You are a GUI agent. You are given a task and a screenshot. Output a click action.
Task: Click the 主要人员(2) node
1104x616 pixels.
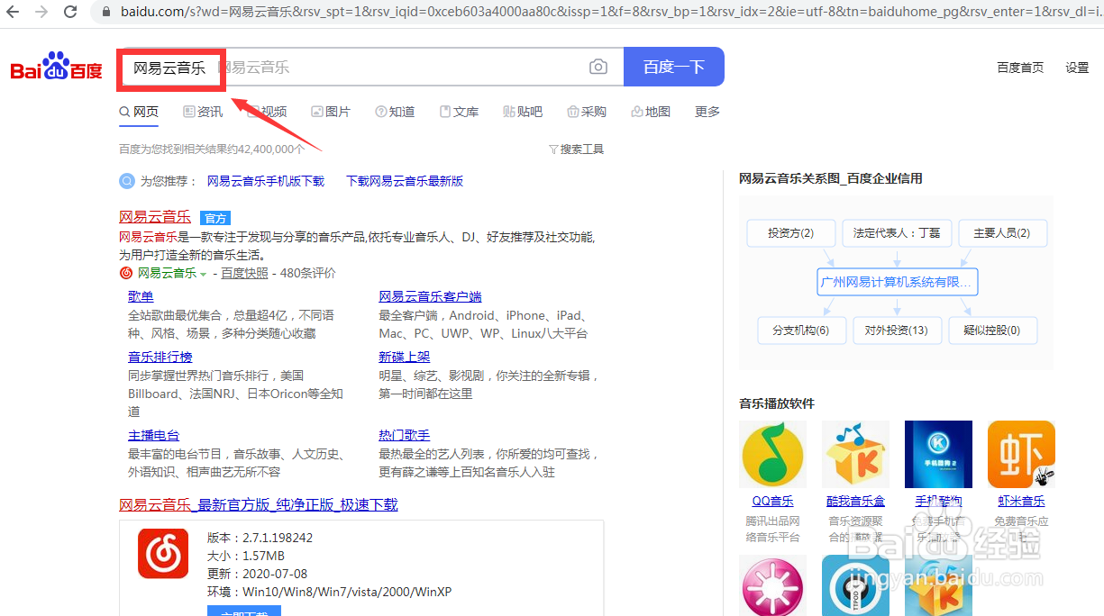[x=1002, y=233]
